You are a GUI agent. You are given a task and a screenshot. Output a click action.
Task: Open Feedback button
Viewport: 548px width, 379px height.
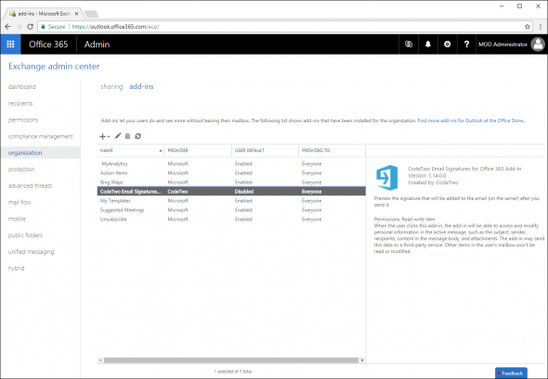coord(511,373)
